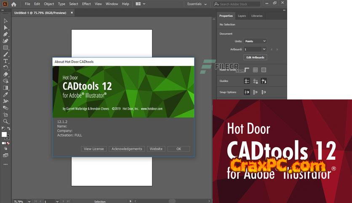
Task: Open the Effect menu
Action: 86,4
